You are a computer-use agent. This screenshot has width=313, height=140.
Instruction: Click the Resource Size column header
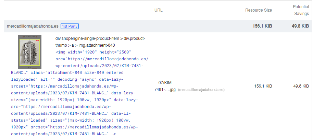tap(259, 10)
